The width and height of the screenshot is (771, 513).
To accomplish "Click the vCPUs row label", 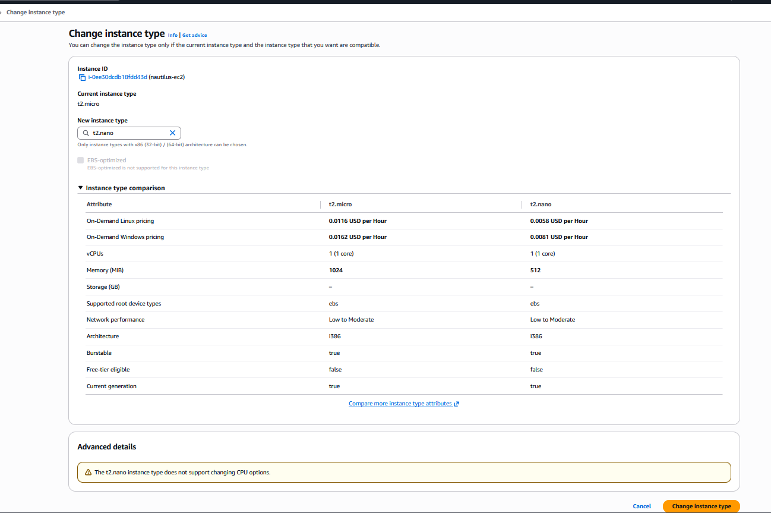I will (95, 254).
